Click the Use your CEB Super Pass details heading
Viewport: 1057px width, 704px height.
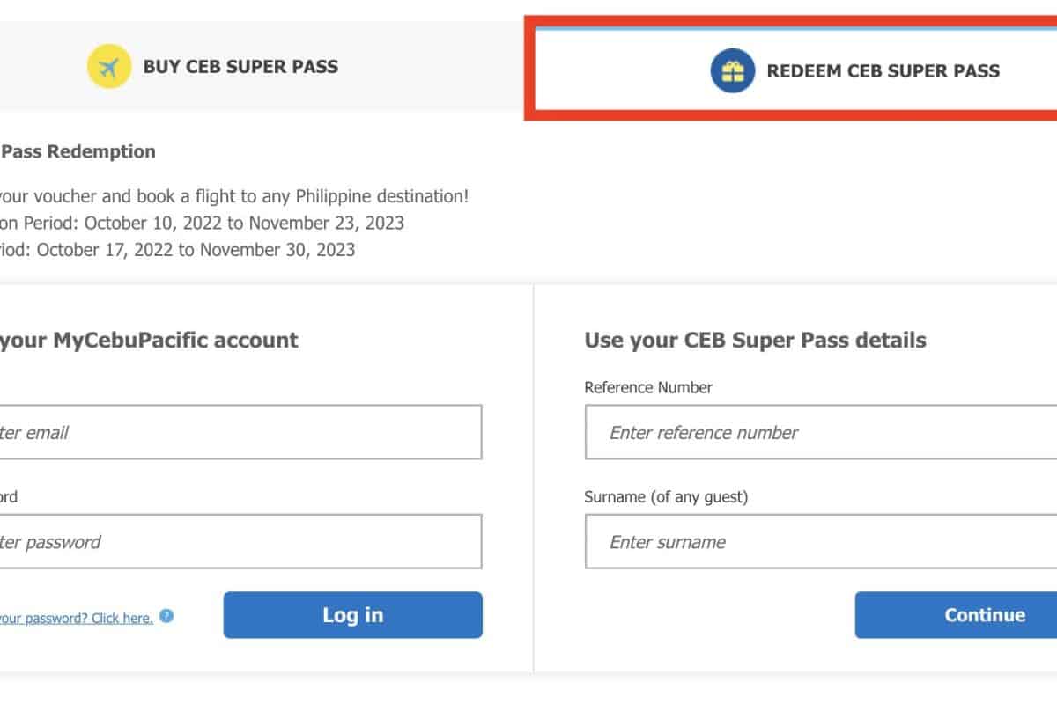pos(755,340)
